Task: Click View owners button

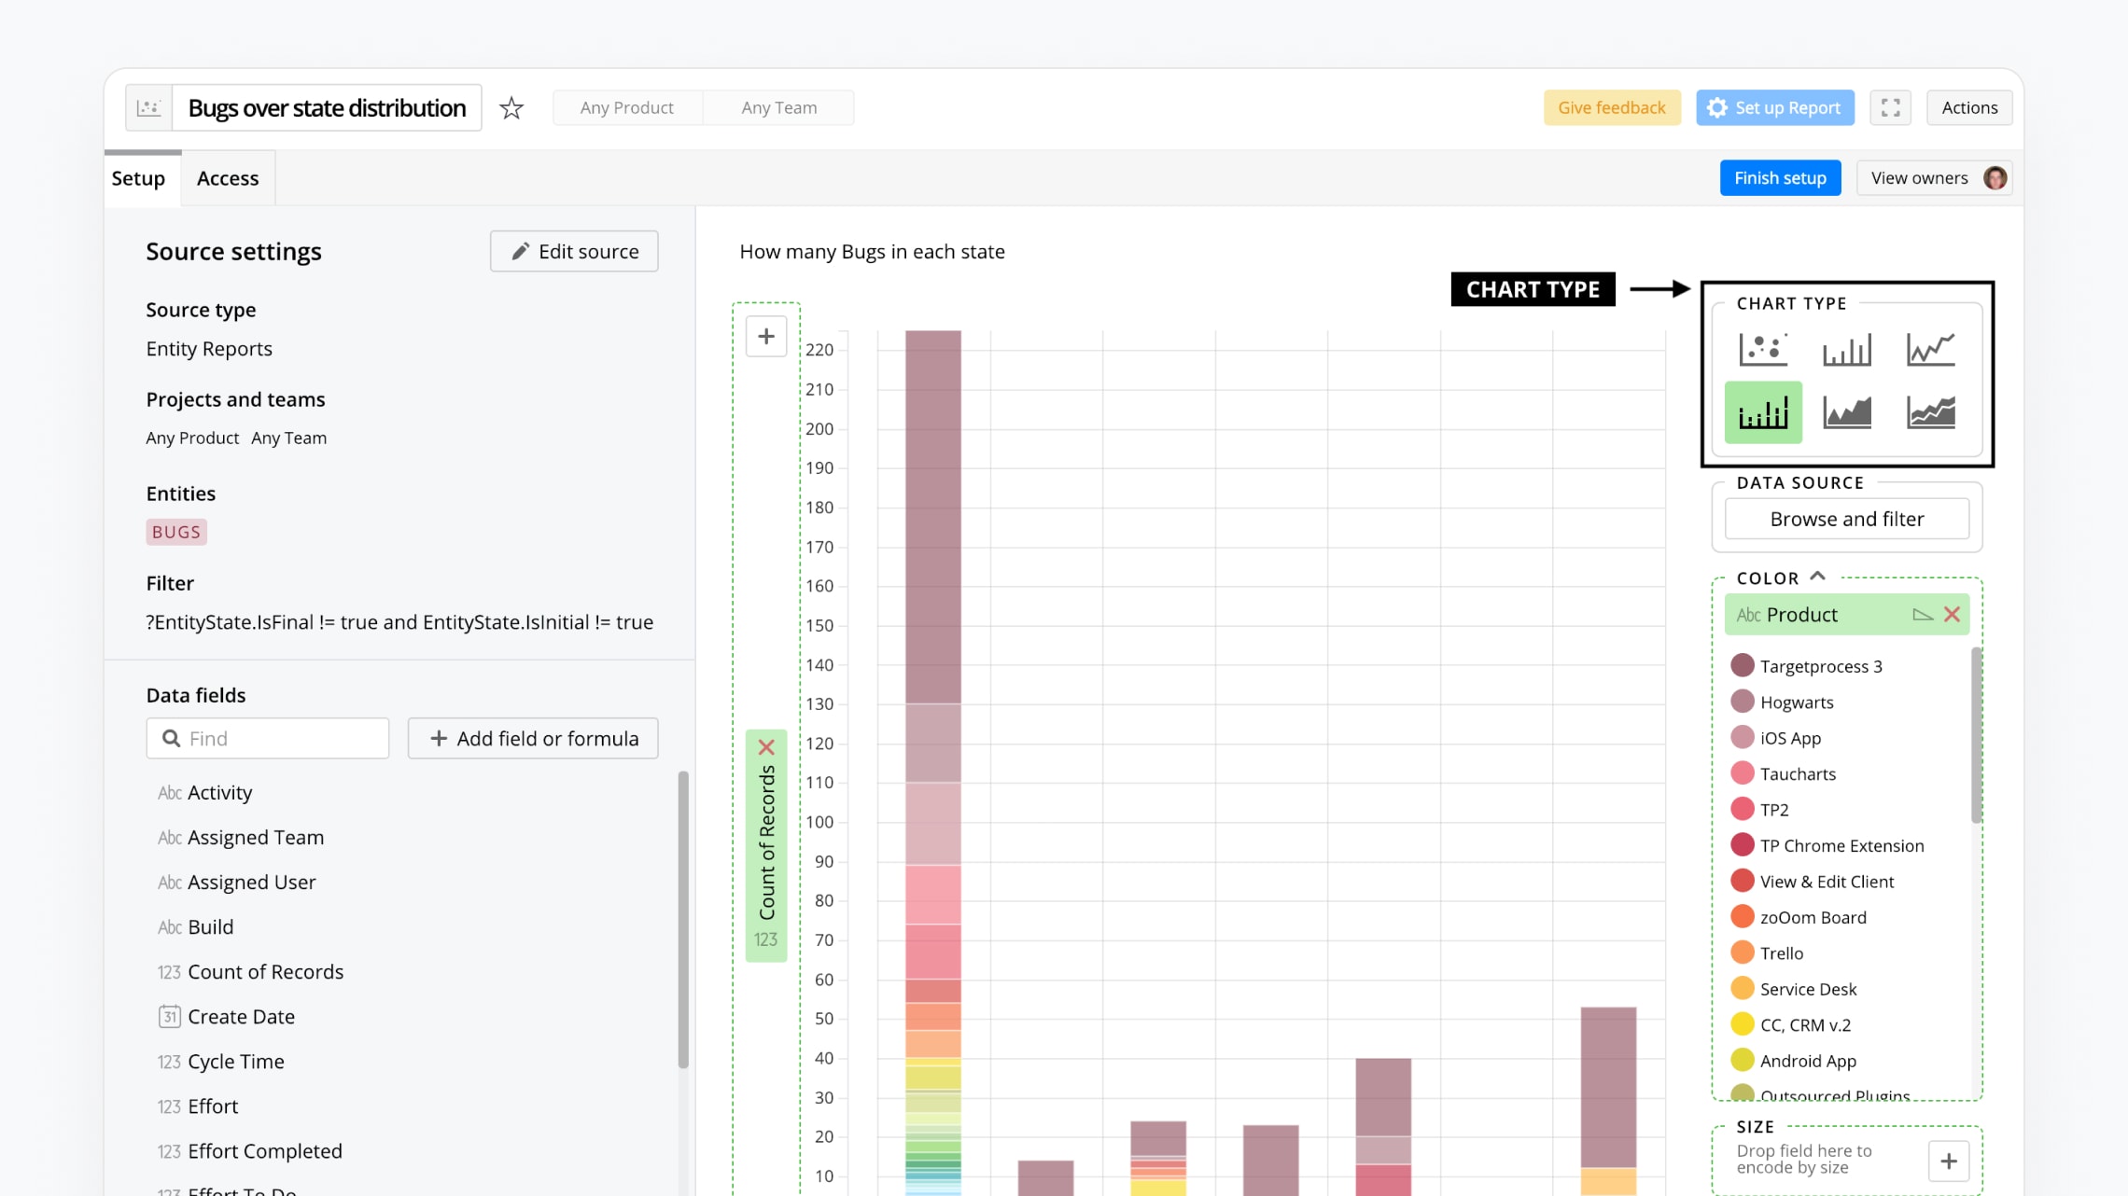Action: click(x=1934, y=177)
